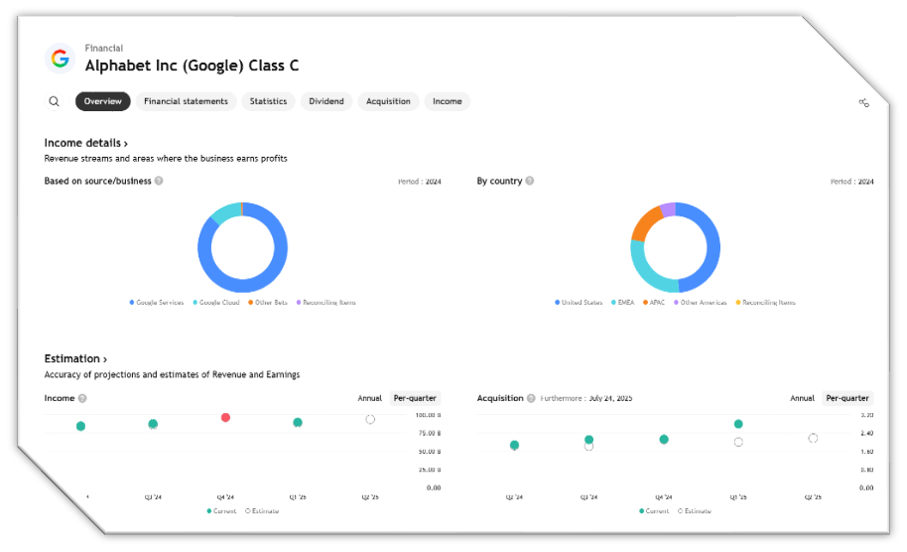Switch to the Statistics tab
Viewport: 907px width, 552px height.
(x=268, y=101)
